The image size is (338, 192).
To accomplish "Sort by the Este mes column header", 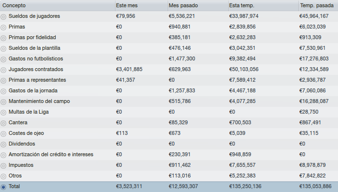I will pyautogui.click(x=142, y=6).
